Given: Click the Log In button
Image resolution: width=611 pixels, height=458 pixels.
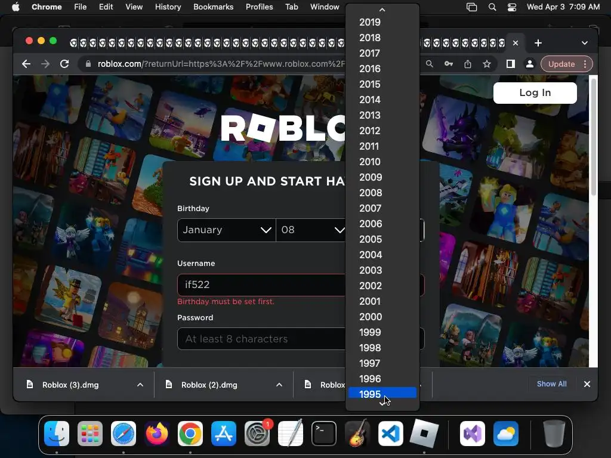Looking at the screenshot, I should click(x=535, y=92).
